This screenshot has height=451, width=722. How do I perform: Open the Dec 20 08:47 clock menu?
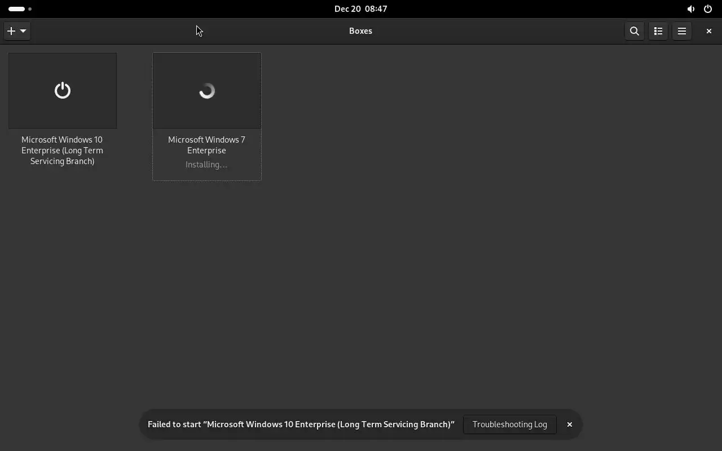pyautogui.click(x=361, y=9)
